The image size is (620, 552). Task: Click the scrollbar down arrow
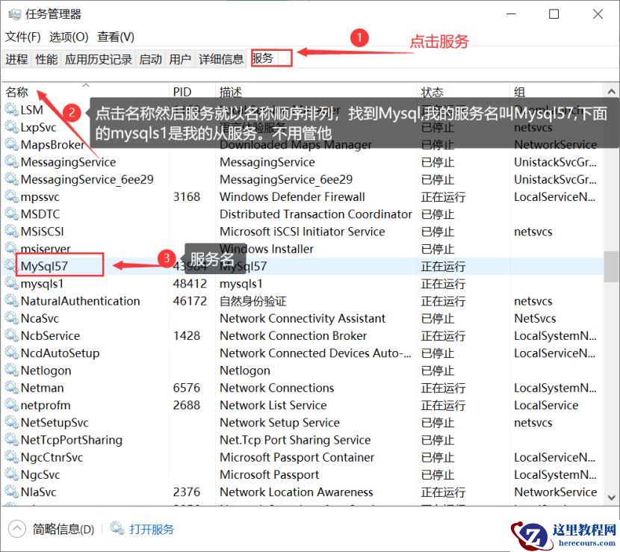pyautogui.click(x=611, y=497)
